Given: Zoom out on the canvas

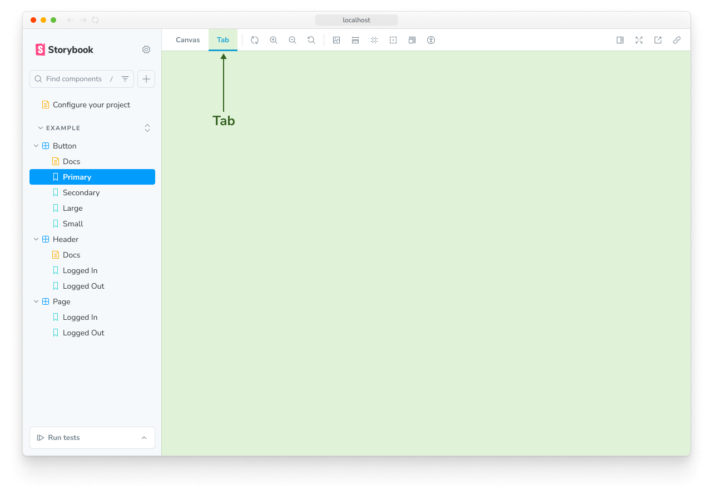Looking at the screenshot, I should [293, 39].
